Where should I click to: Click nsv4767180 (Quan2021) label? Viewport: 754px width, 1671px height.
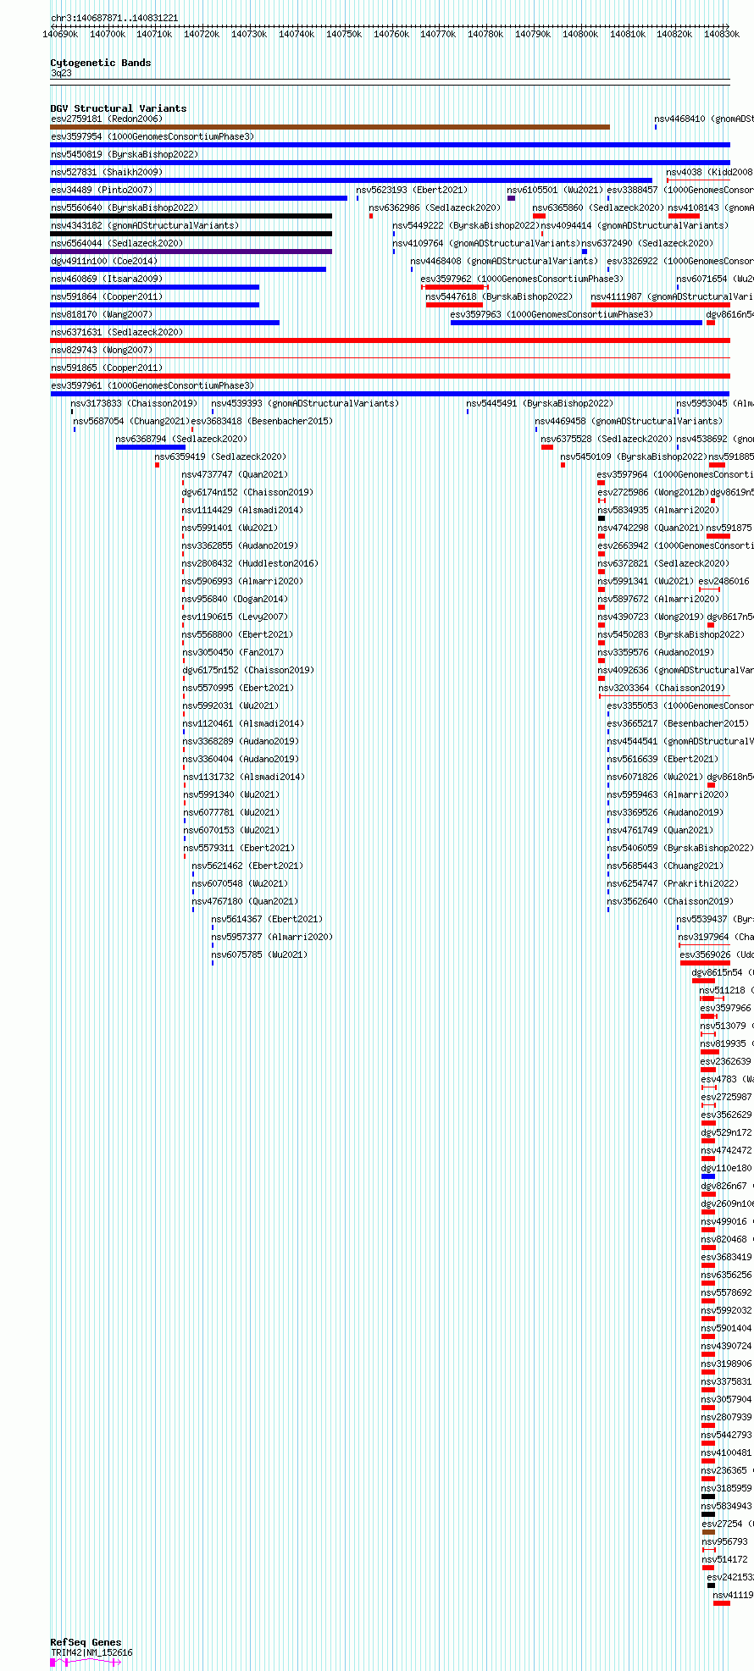(x=245, y=902)
